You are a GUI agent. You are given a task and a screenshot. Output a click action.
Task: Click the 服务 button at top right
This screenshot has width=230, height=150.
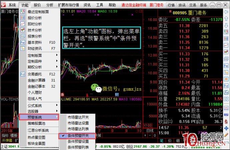click(203, 5)
